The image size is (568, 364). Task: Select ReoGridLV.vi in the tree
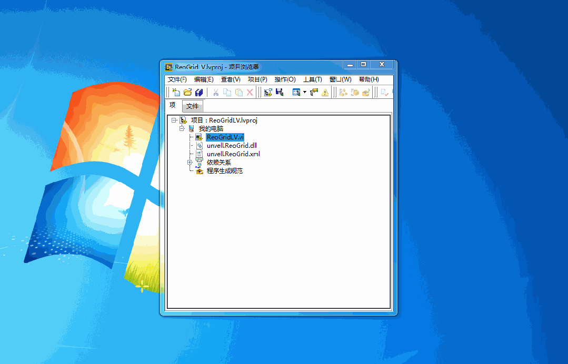coord(225,137)
